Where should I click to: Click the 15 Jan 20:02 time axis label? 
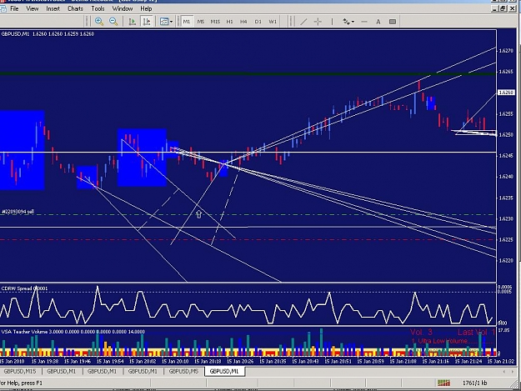click(143, 361)
